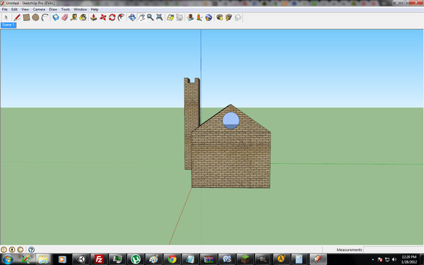Click the geo-location status icon
424x265 pixels.
tap(4, 249)
